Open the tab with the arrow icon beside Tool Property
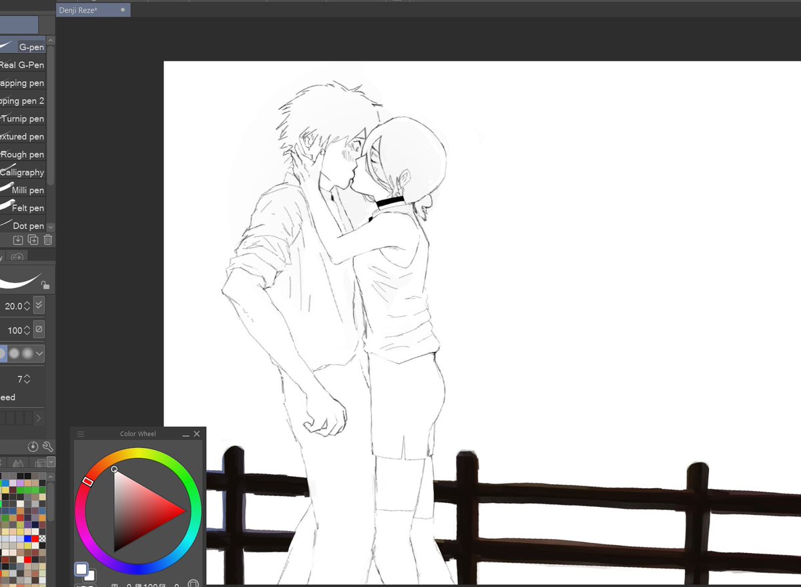Screen dimensions: 801x587 (17, 256)
